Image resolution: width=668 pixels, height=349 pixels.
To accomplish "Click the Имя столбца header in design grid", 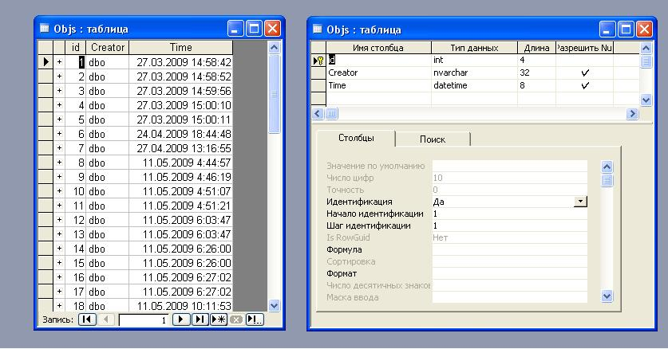I will 378,48.
